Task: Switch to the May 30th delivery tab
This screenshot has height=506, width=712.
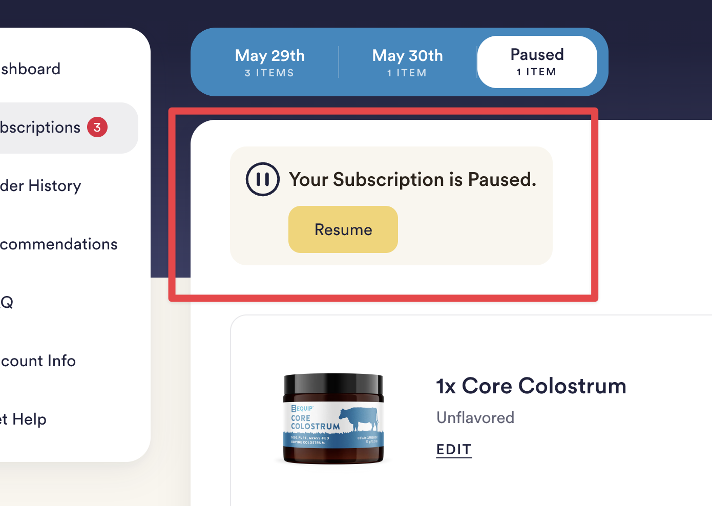Action: click(x=408, y=62)
